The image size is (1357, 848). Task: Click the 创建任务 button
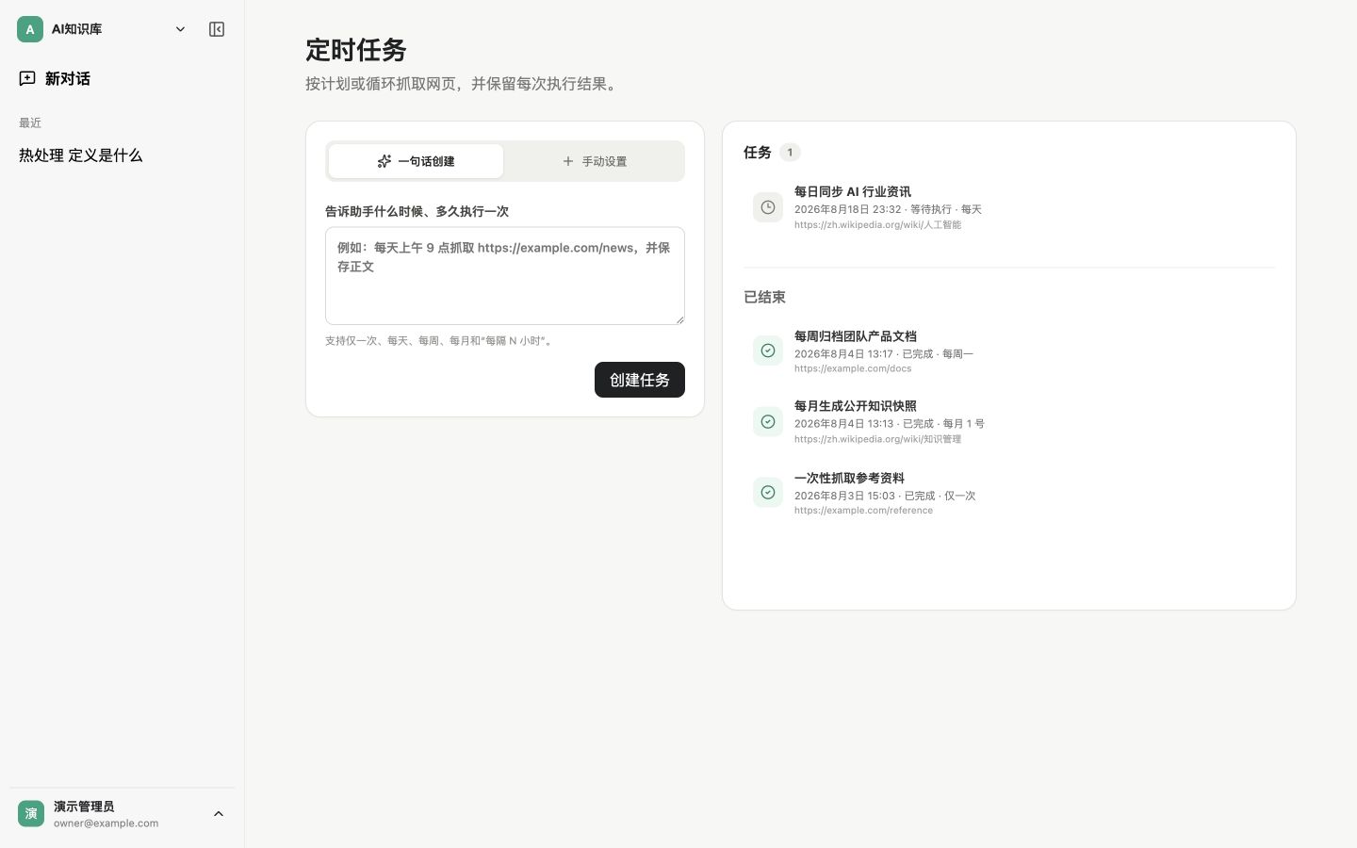point(640,380)
